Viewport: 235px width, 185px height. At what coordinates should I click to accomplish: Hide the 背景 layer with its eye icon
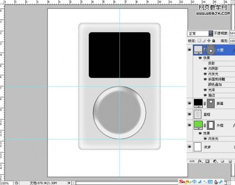189,147
